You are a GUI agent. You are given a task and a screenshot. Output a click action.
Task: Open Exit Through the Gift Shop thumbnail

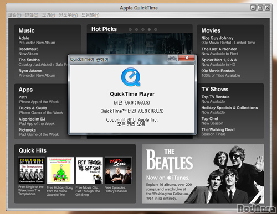pos(89,170)
